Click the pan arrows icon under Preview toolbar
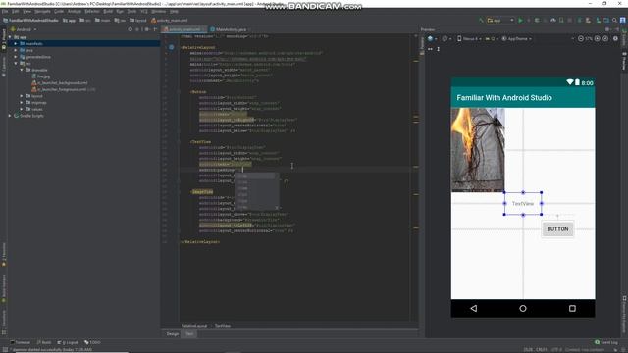 pyautogui.click(x=430, y=49)
